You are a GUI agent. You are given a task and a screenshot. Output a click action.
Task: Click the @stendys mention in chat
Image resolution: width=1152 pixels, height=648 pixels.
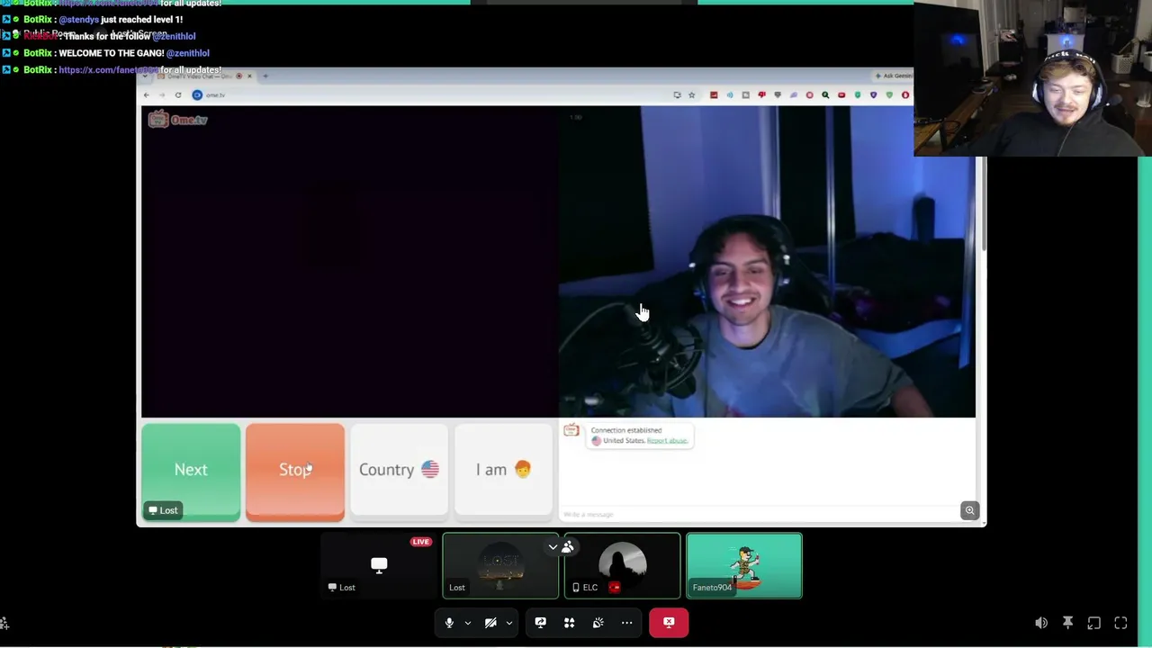(x=79, y=20)
